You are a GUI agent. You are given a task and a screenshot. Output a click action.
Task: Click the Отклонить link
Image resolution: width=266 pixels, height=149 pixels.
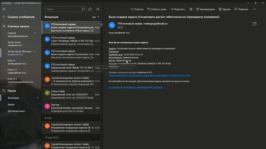click(157, 87)
